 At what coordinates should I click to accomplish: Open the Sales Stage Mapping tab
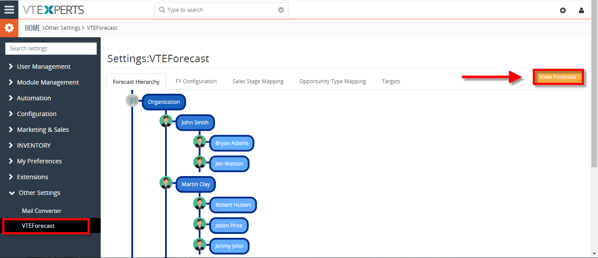pos(258,81)
